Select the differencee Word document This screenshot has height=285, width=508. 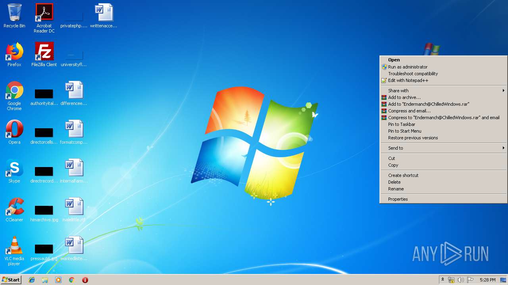(74, 93)
